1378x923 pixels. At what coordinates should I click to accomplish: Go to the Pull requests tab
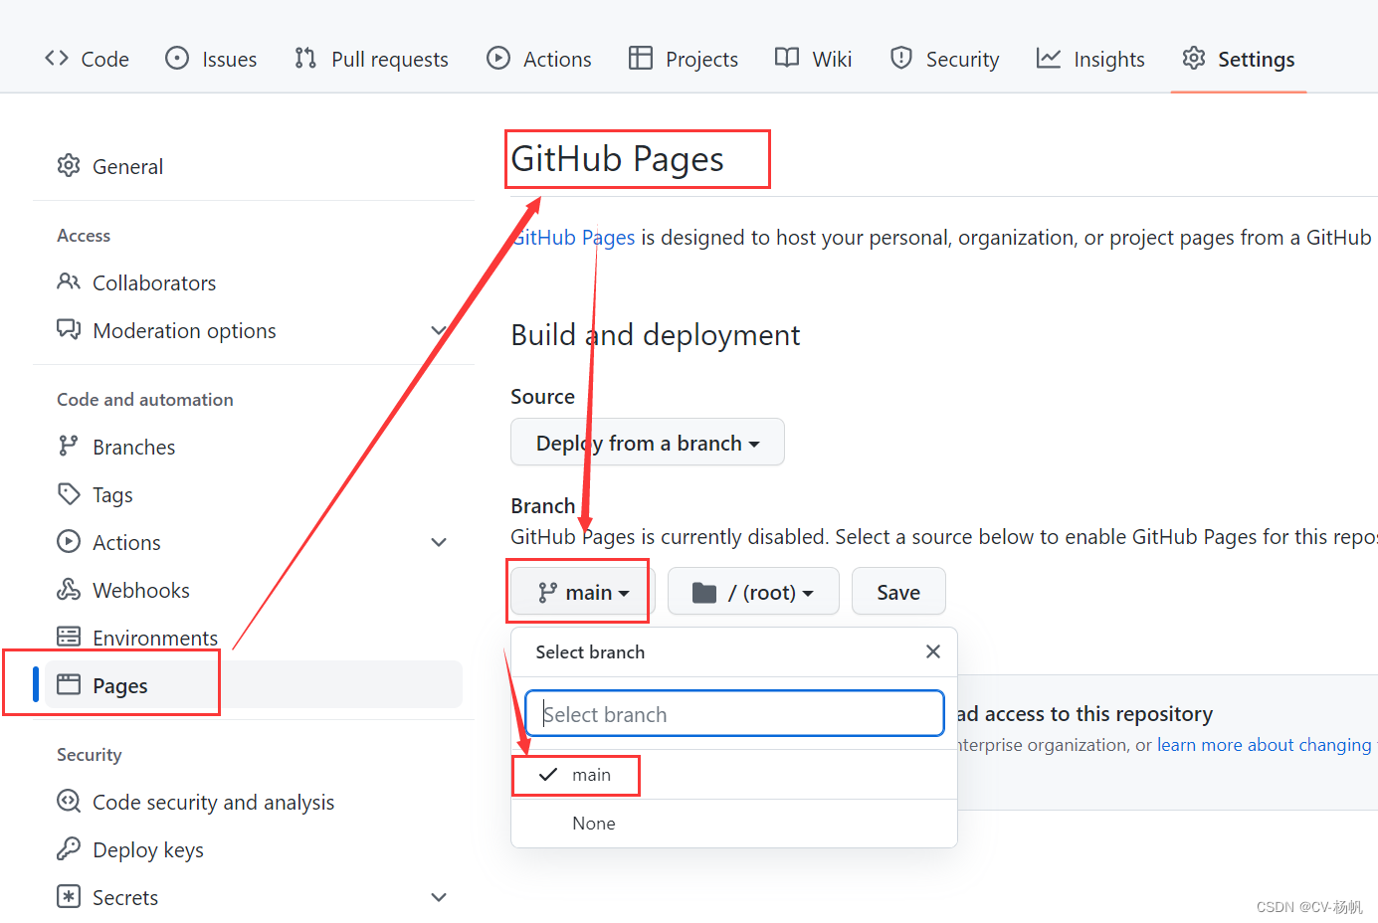tap(371, 59)
